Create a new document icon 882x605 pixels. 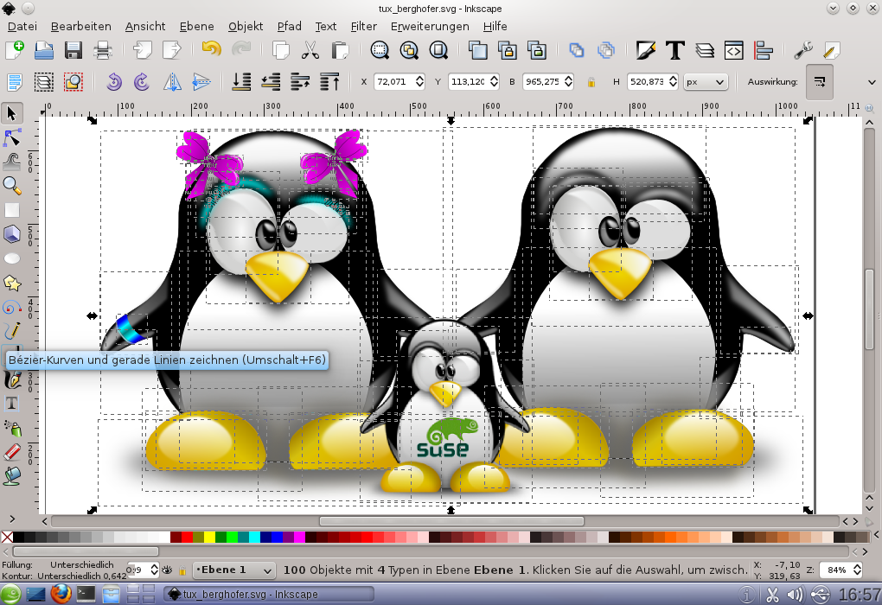pos(15,50)
